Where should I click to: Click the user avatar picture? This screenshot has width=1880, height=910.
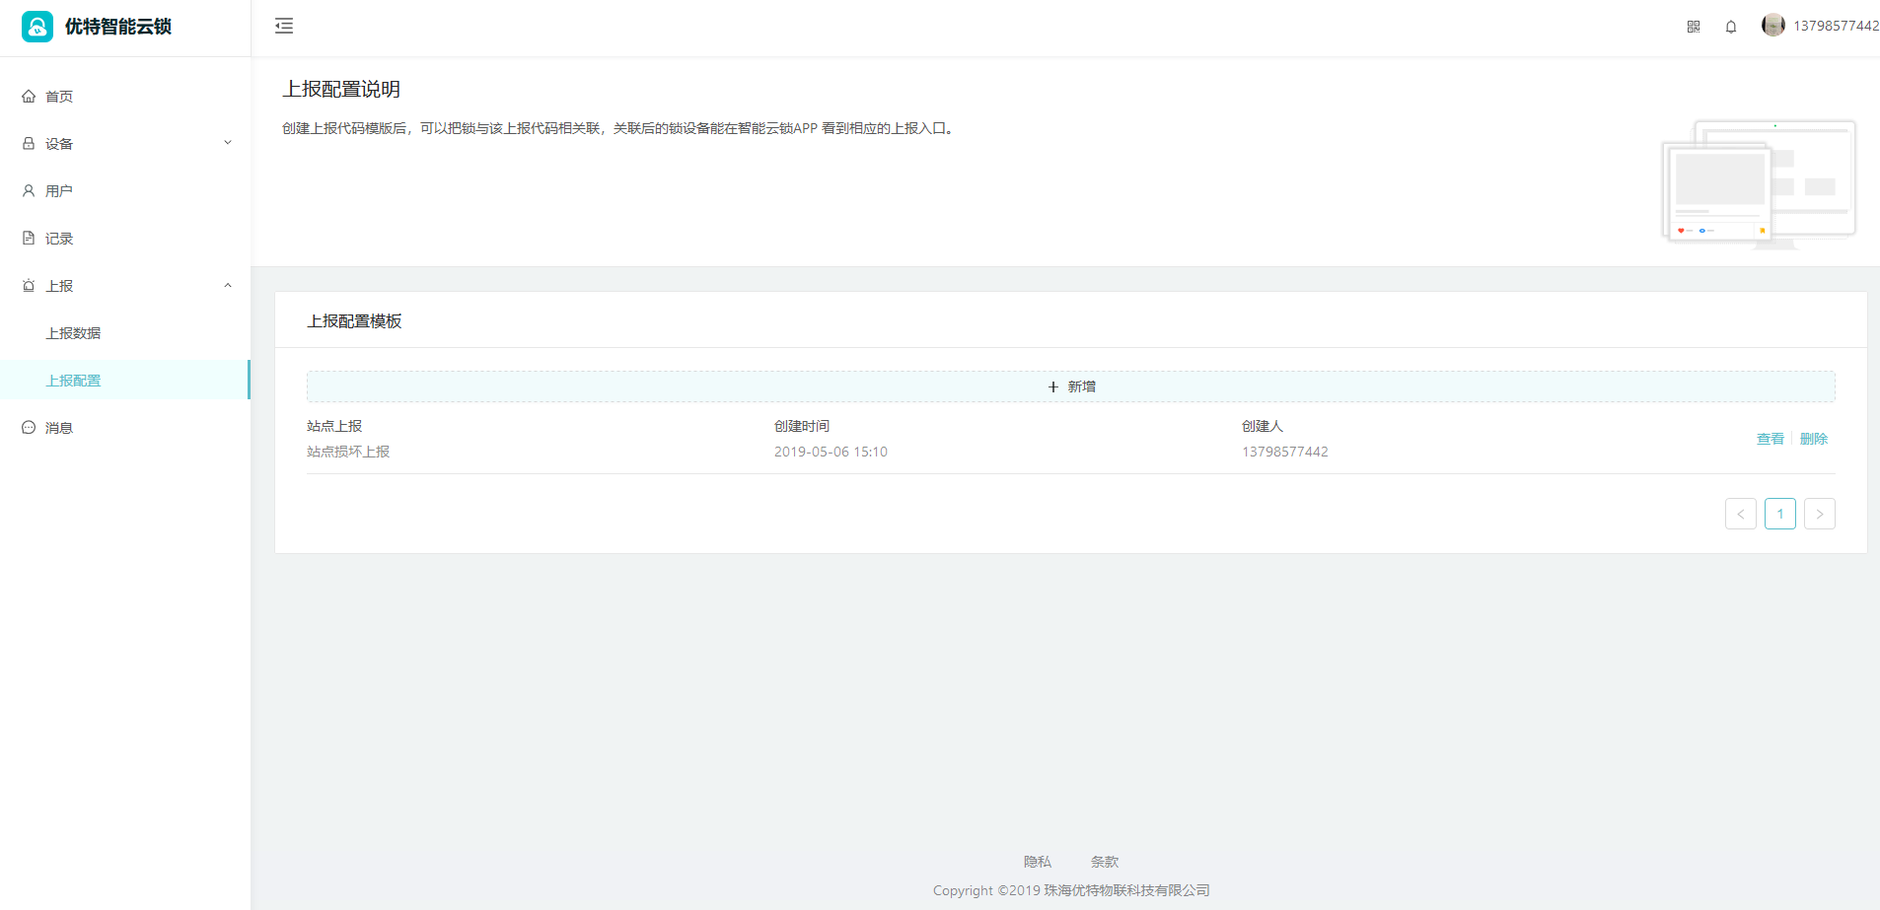[1772, 26]
